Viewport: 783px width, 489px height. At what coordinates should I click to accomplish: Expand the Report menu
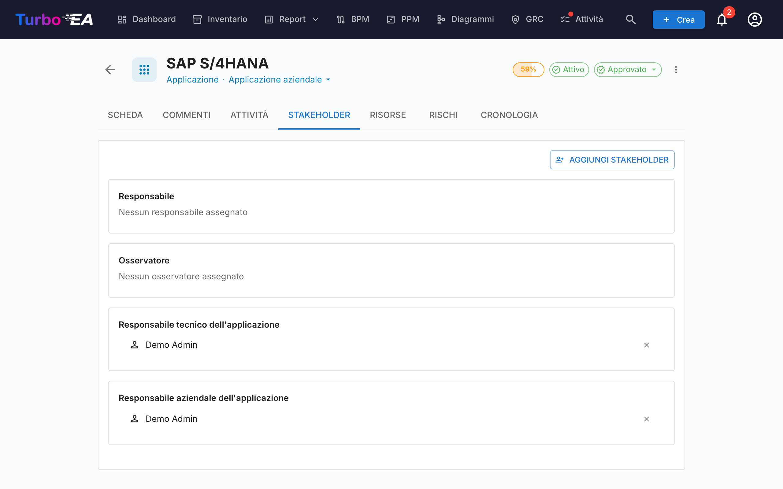[x=292, y=19]
